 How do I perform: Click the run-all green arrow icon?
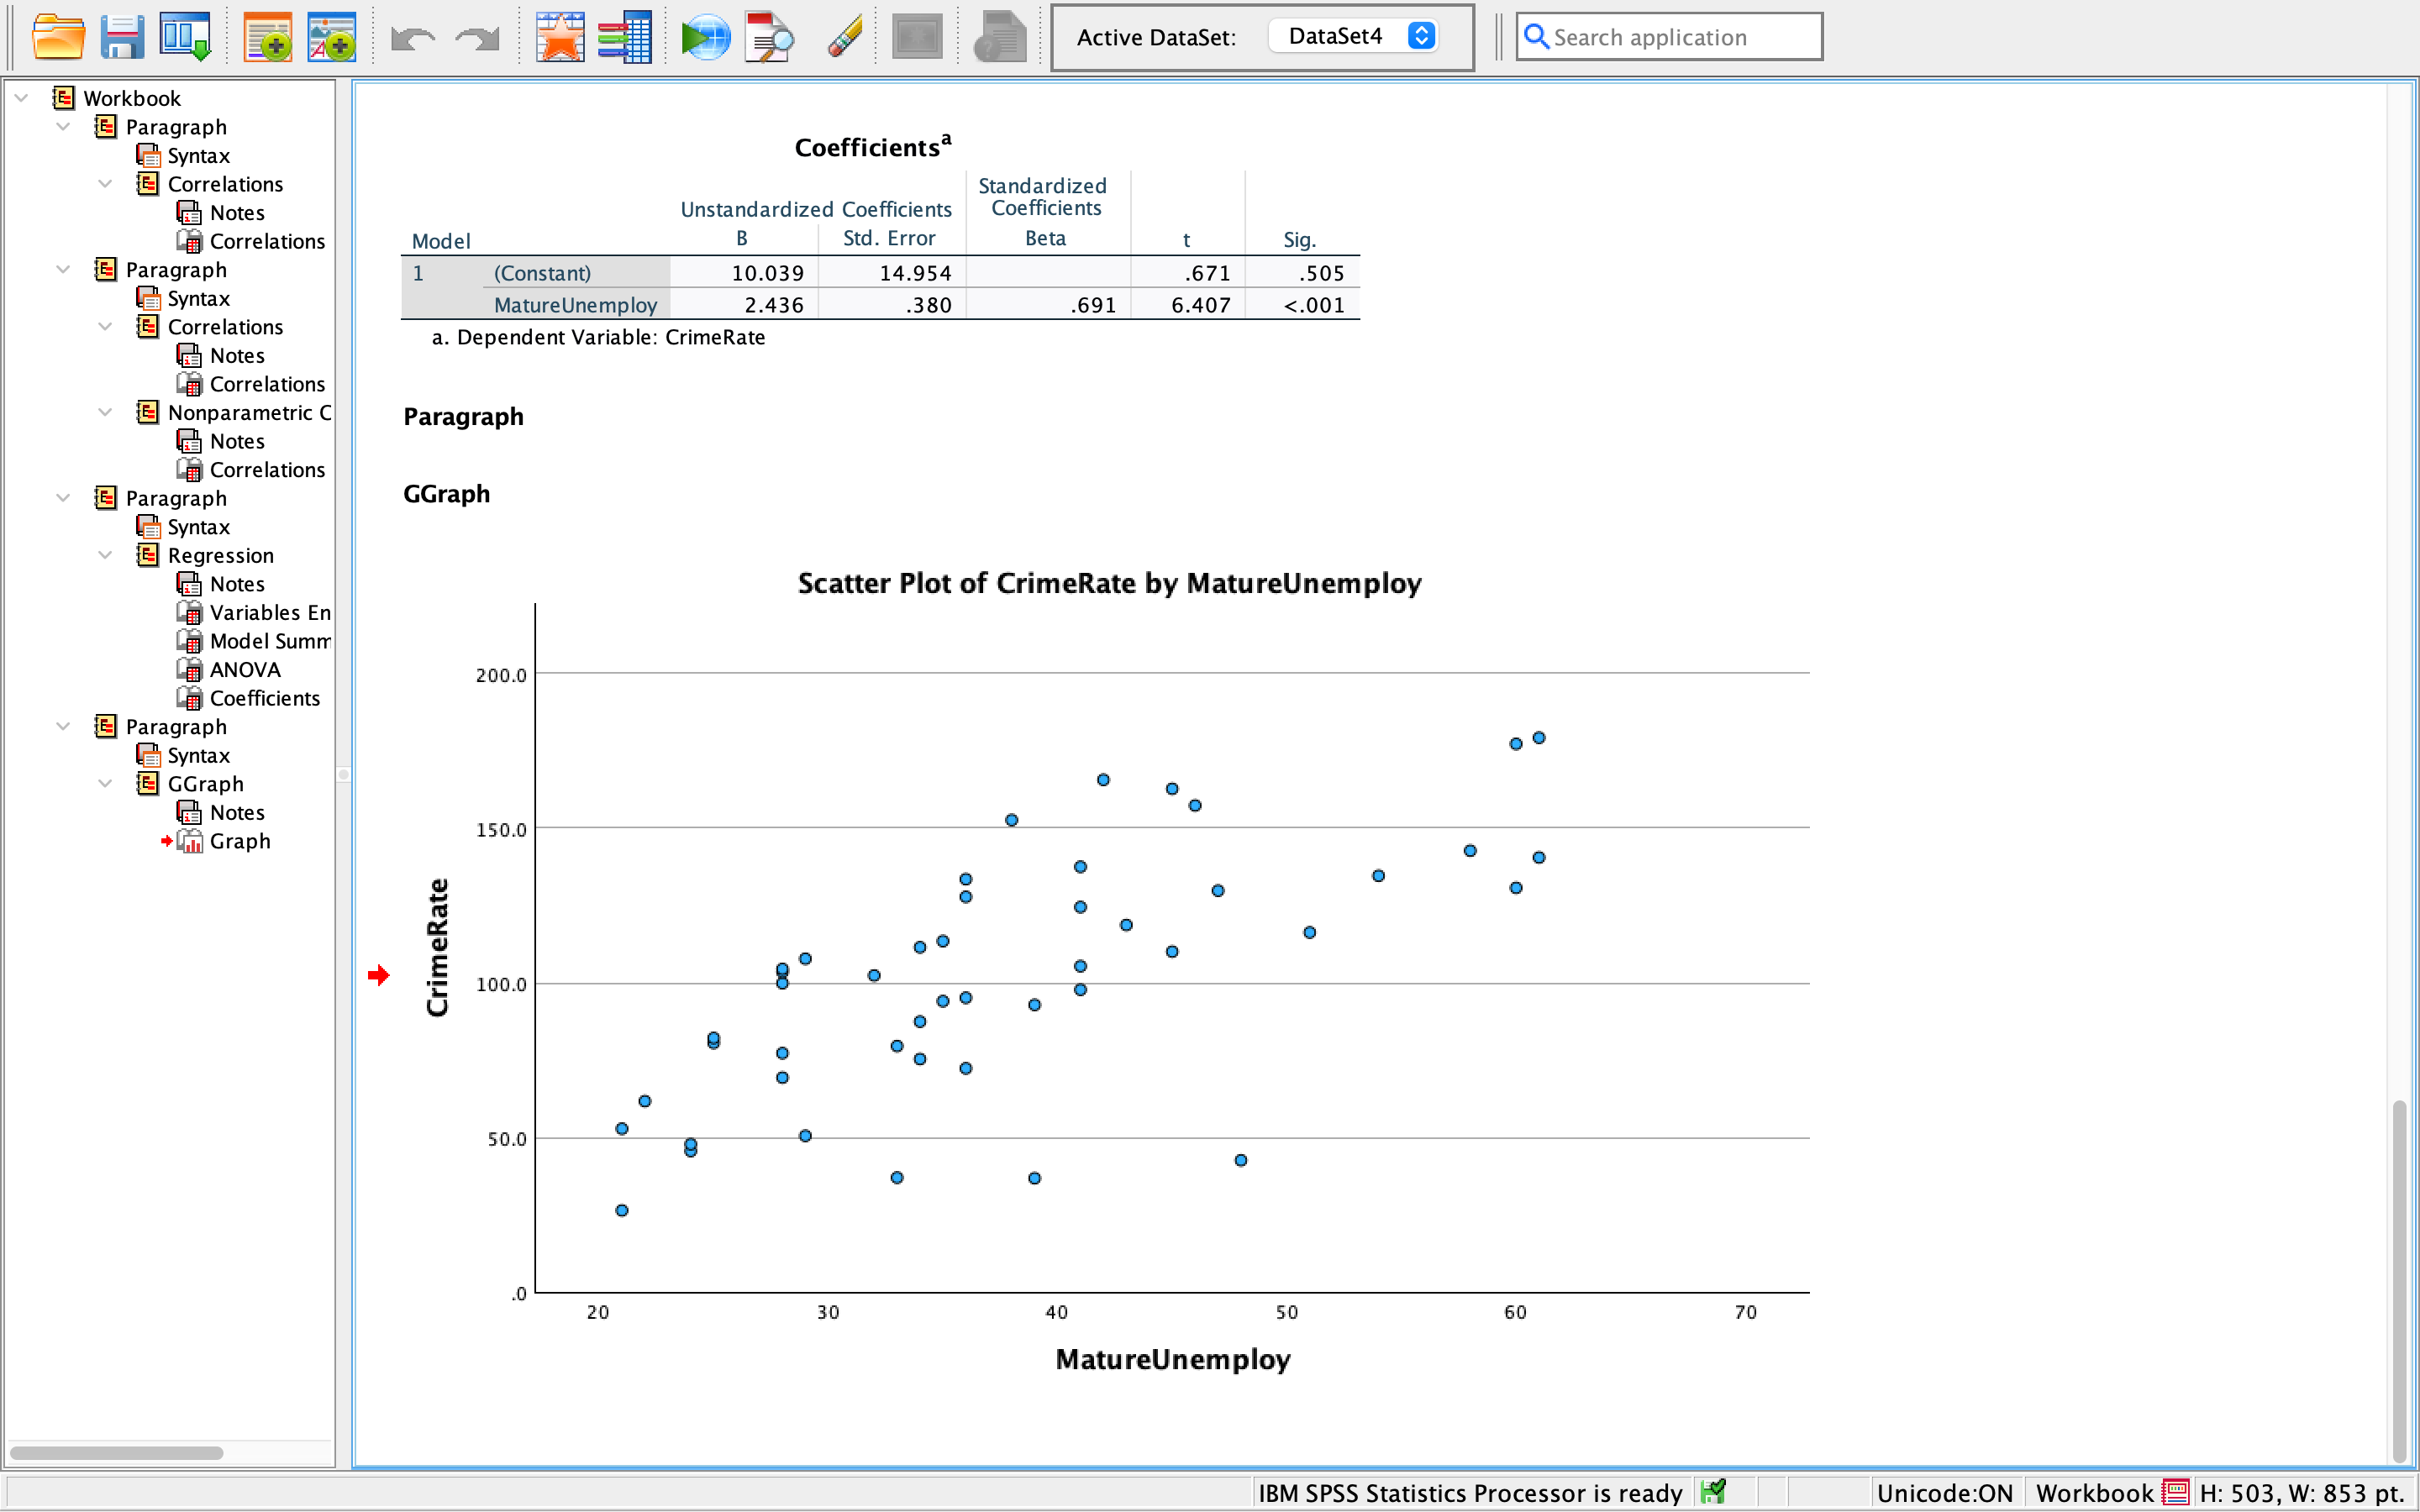(705, 37)
